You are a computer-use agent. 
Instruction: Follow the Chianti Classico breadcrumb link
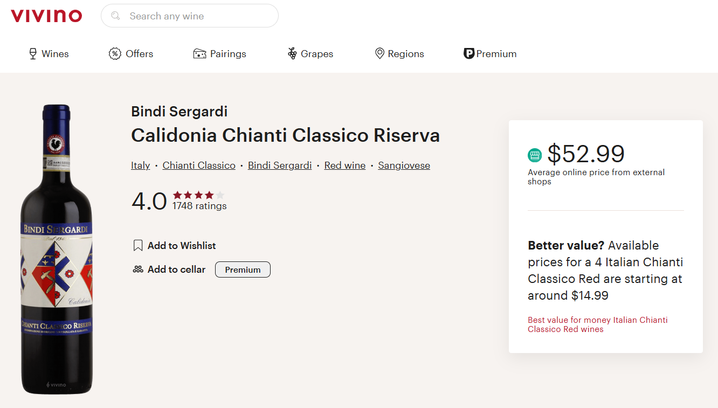tap(199, 165)
